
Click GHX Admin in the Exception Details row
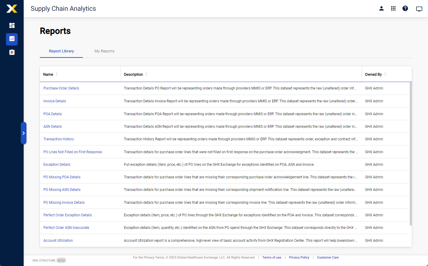tap(374, 165)
